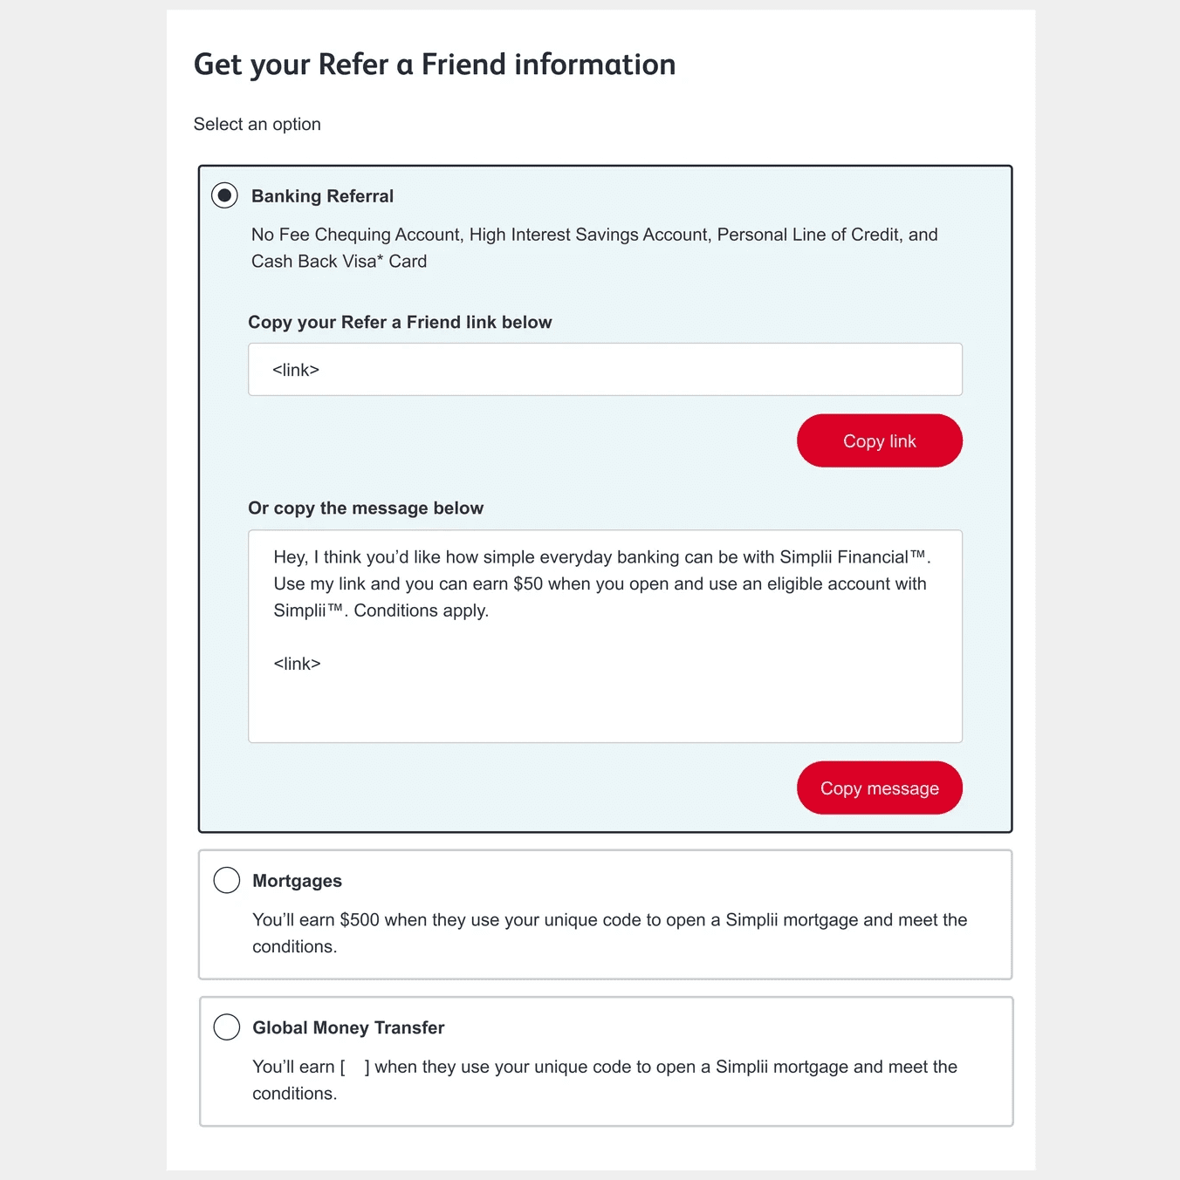Click inside the referral message text box

pos(605,637)
